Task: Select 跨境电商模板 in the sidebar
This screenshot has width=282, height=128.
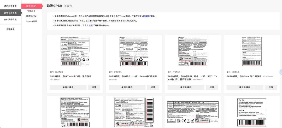Action: 10,13
